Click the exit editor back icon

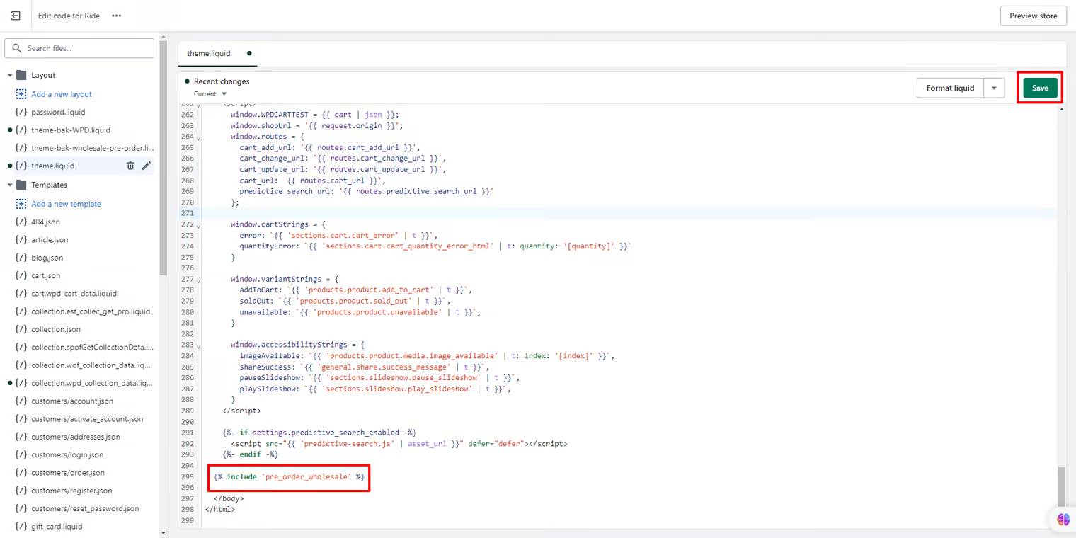pos(16,16)
